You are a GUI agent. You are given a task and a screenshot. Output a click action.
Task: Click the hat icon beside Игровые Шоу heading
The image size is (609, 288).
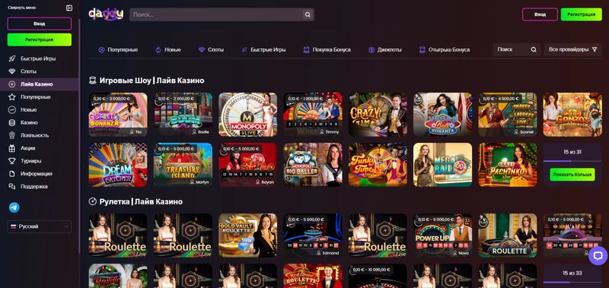pos(92,81)
